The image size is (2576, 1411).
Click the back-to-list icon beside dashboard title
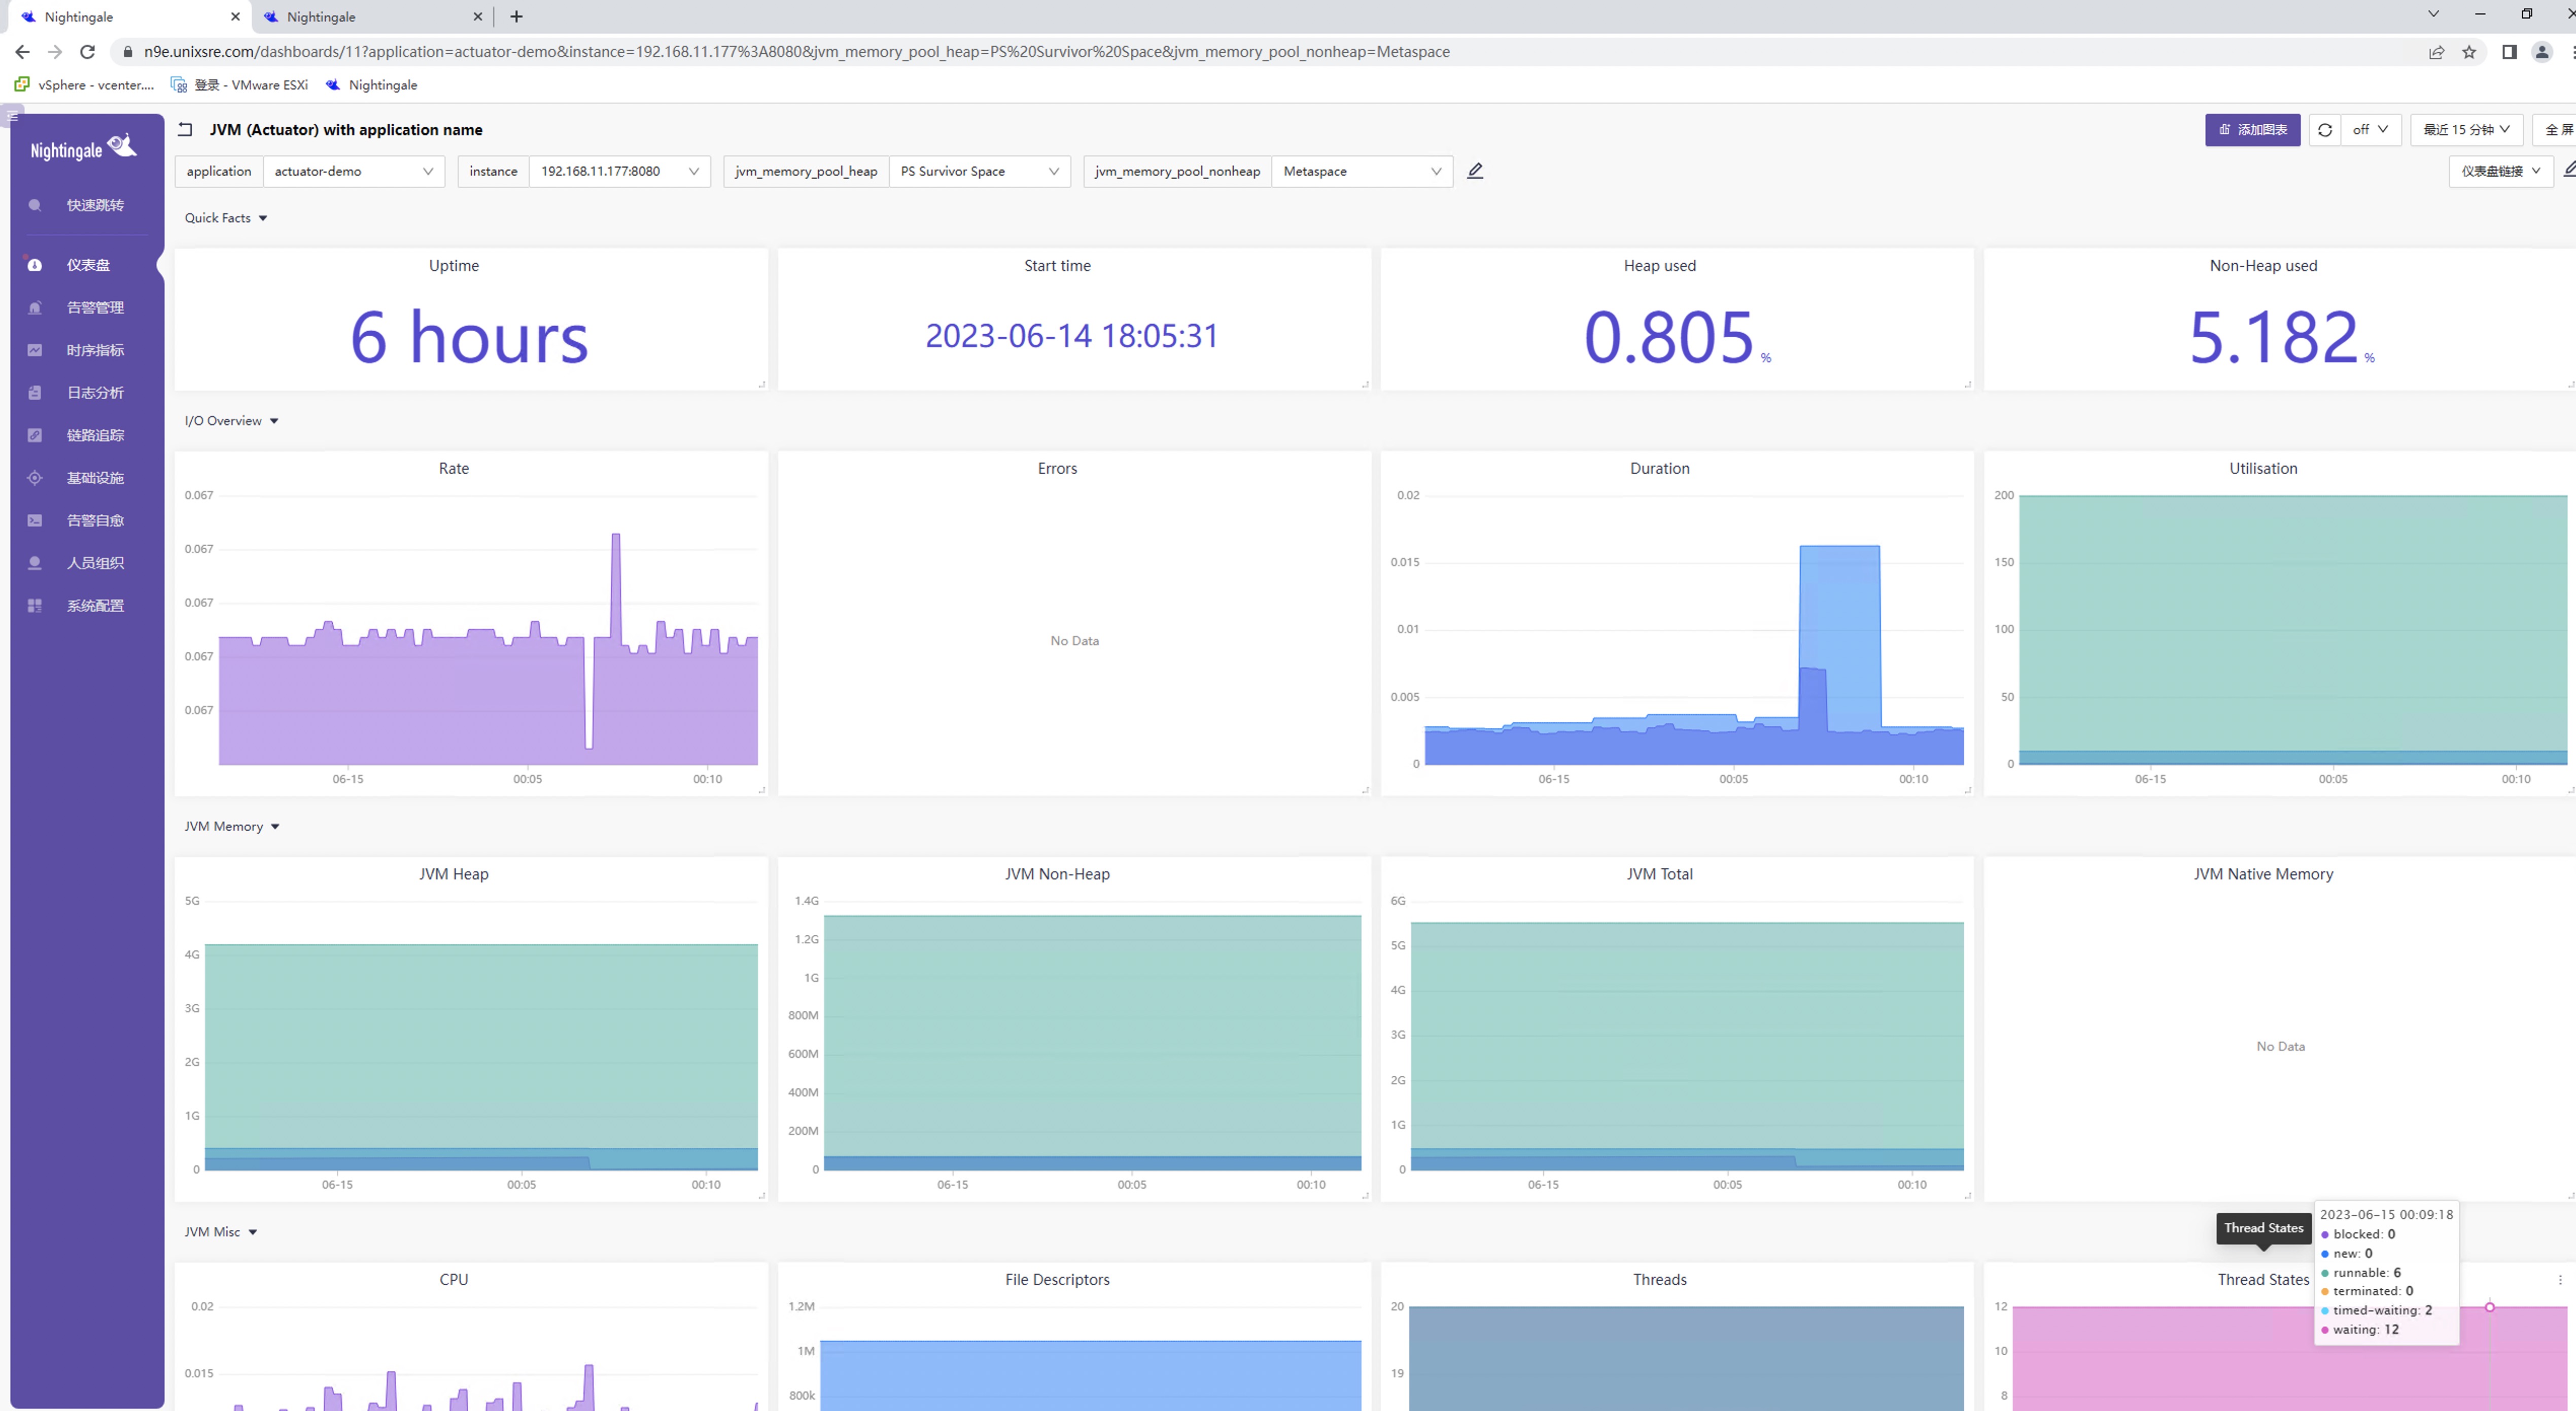coord(185,129)
